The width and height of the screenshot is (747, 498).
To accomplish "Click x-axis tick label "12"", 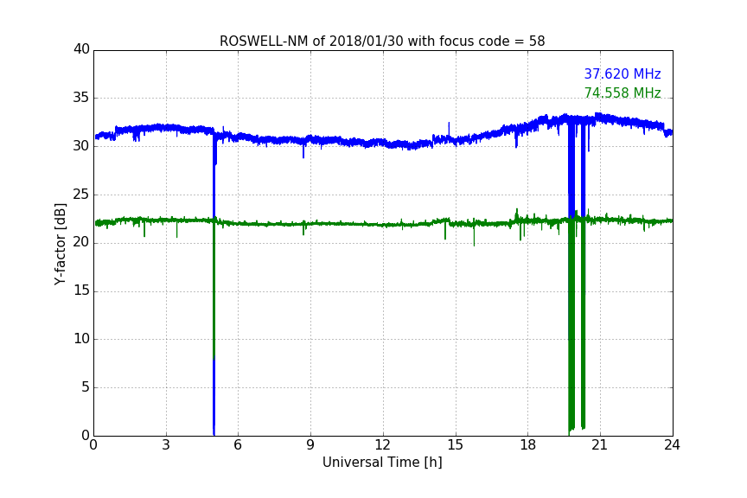I will click(x=382, y=445).
